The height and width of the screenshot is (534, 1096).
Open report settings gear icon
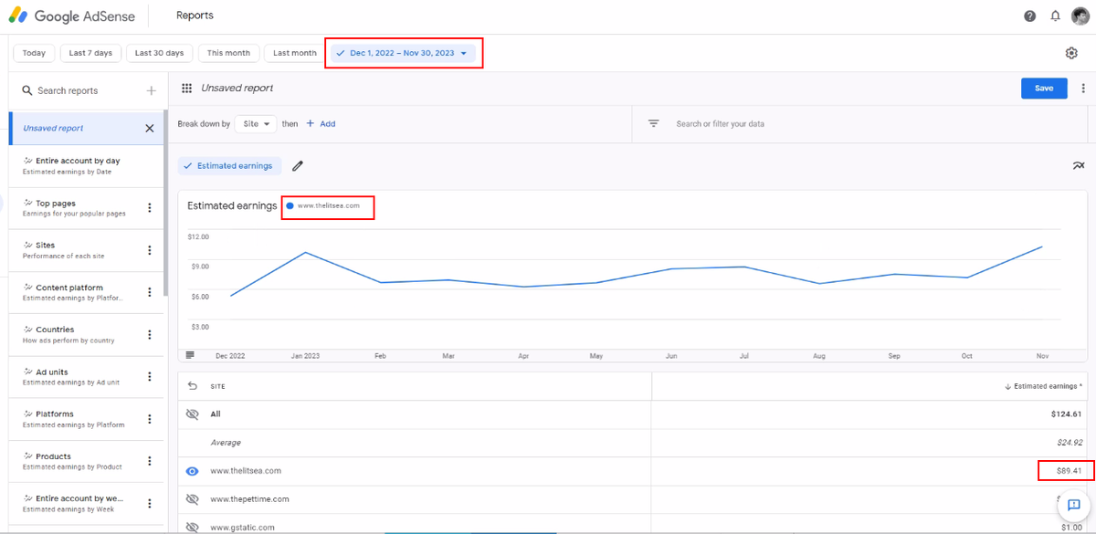tap(1071, 53)
